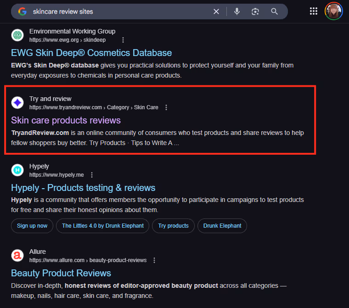This screenshot has width=349, height=308.
Task: Click the Try and review favicon
Action: 17,103
